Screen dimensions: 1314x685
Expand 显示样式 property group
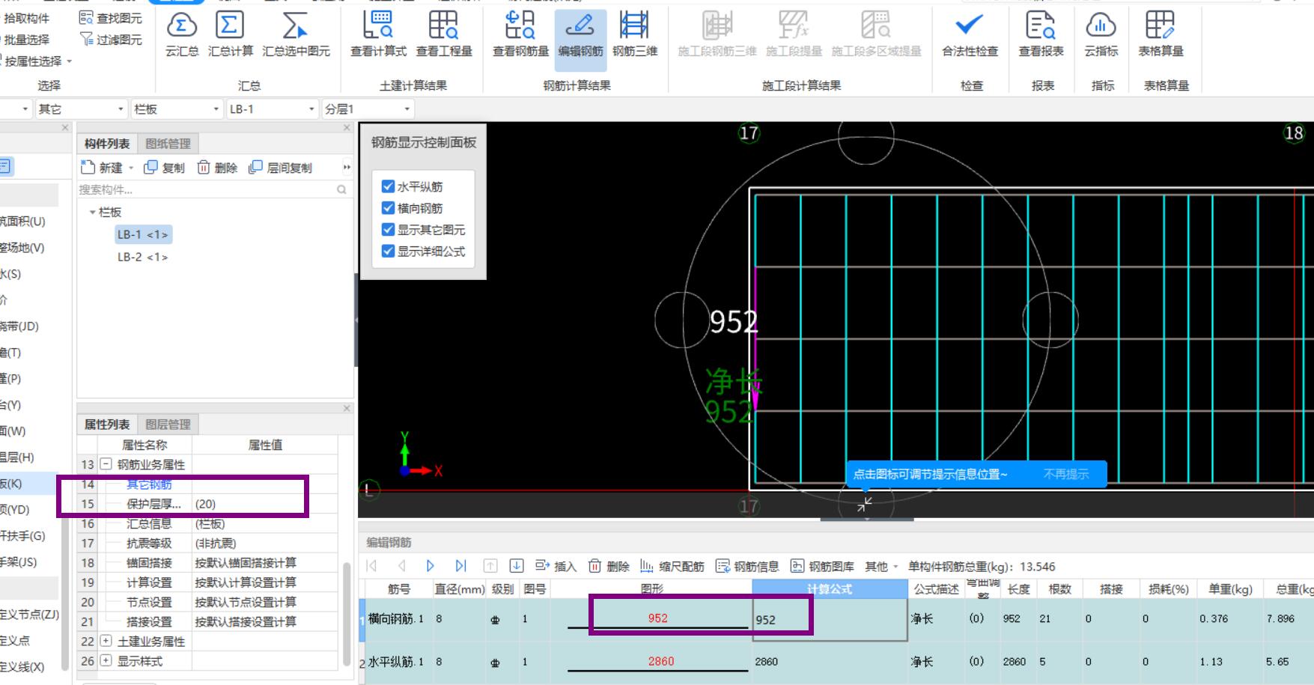pyautogui.click(x=106, y=661)
